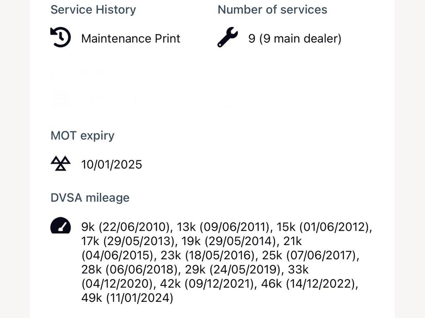Select the 25k (07/06/2017) mileage entry
The height and width of the screenshot is (318, 425).
[308, 255]
